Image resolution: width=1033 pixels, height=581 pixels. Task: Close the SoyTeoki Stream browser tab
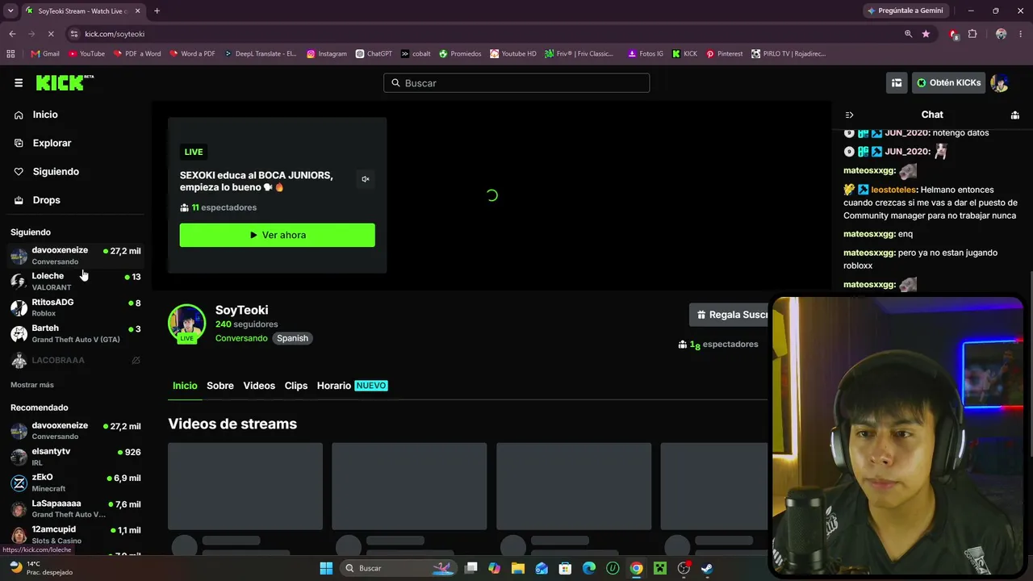[137, 11]
